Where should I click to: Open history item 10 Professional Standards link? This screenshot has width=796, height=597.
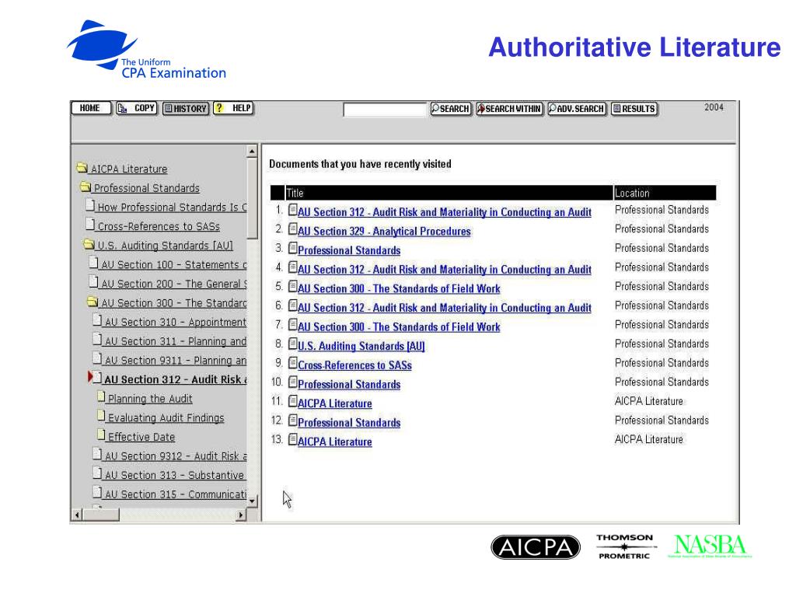click(x=349, y=385)
